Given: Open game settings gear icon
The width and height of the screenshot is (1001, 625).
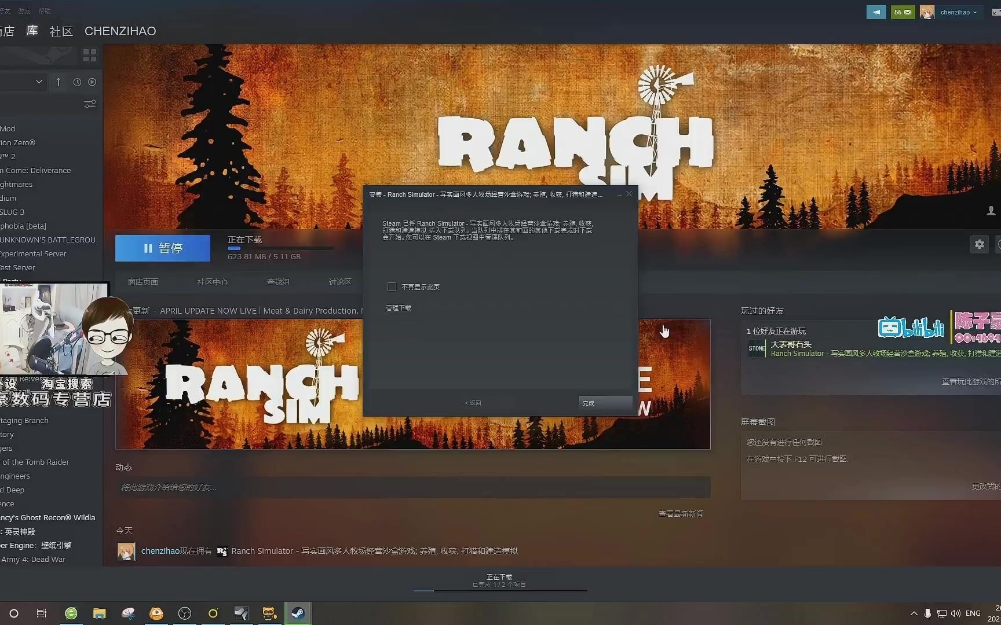Looking at the screenshot, I should click(979, 244).
